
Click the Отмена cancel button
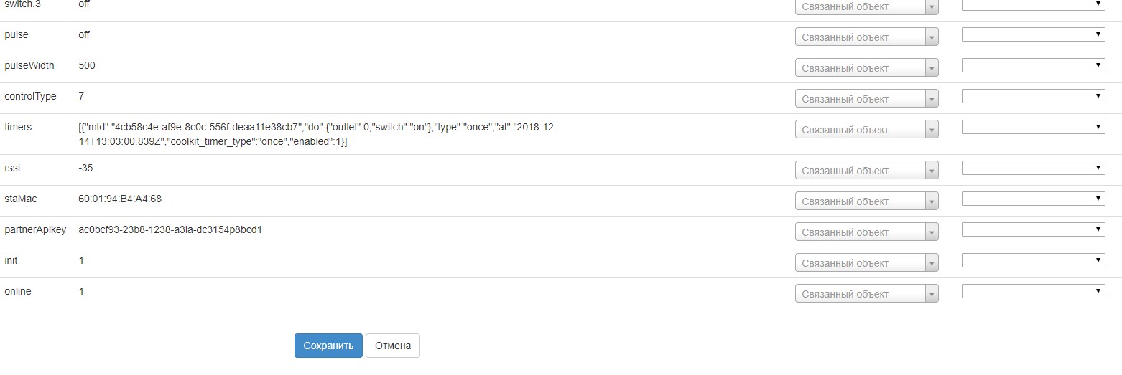[x=393, y=346]
